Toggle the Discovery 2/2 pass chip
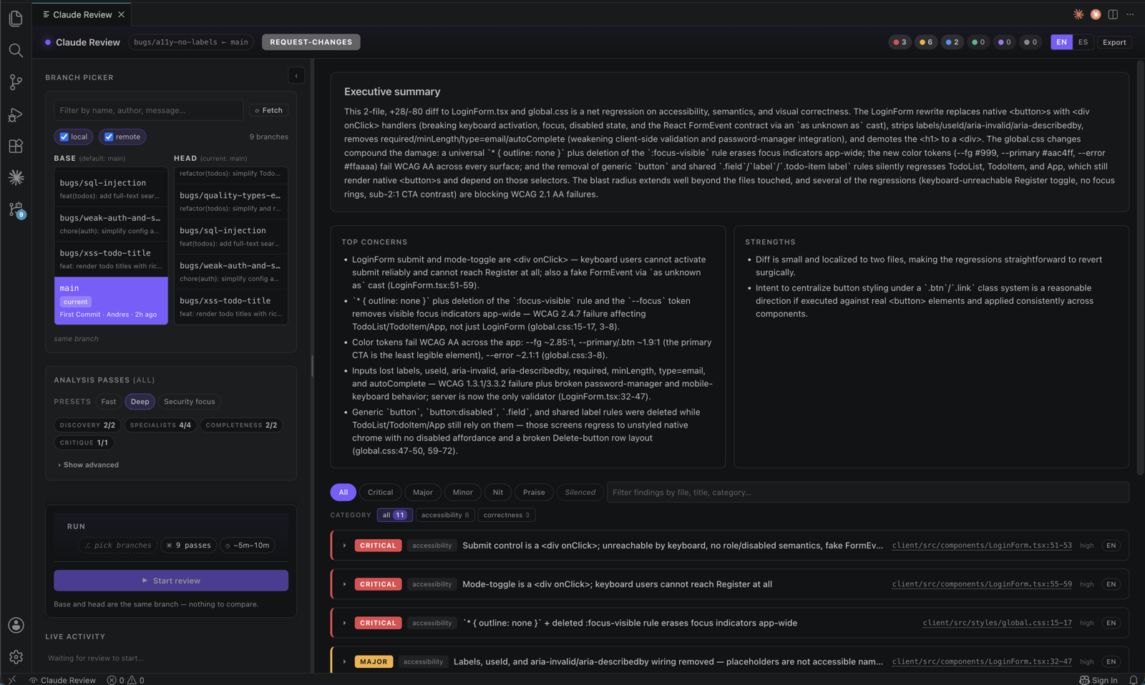1145x685 pixels. tap(87, 425)
